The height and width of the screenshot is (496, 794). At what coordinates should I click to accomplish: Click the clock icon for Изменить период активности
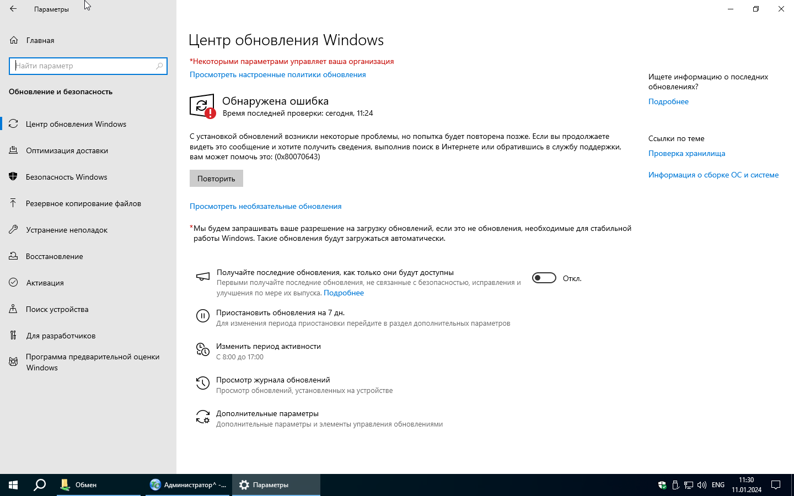point(203,349)
